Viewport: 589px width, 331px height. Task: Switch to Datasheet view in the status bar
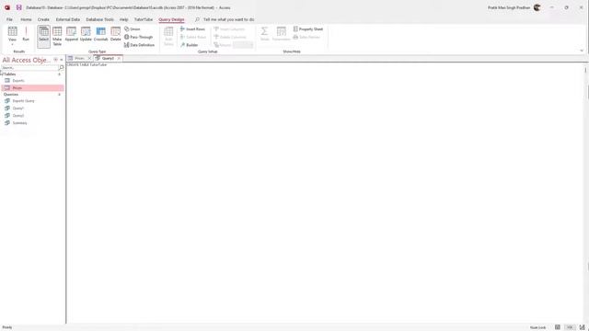[x=558, y=327]
